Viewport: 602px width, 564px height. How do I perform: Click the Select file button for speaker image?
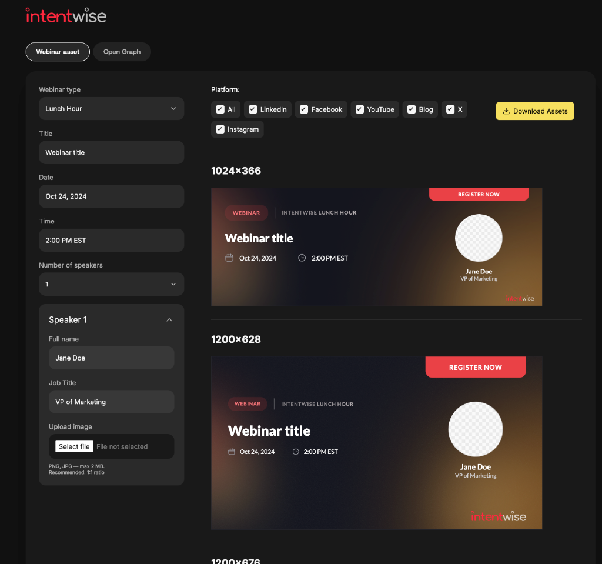(x=73, y=446)
